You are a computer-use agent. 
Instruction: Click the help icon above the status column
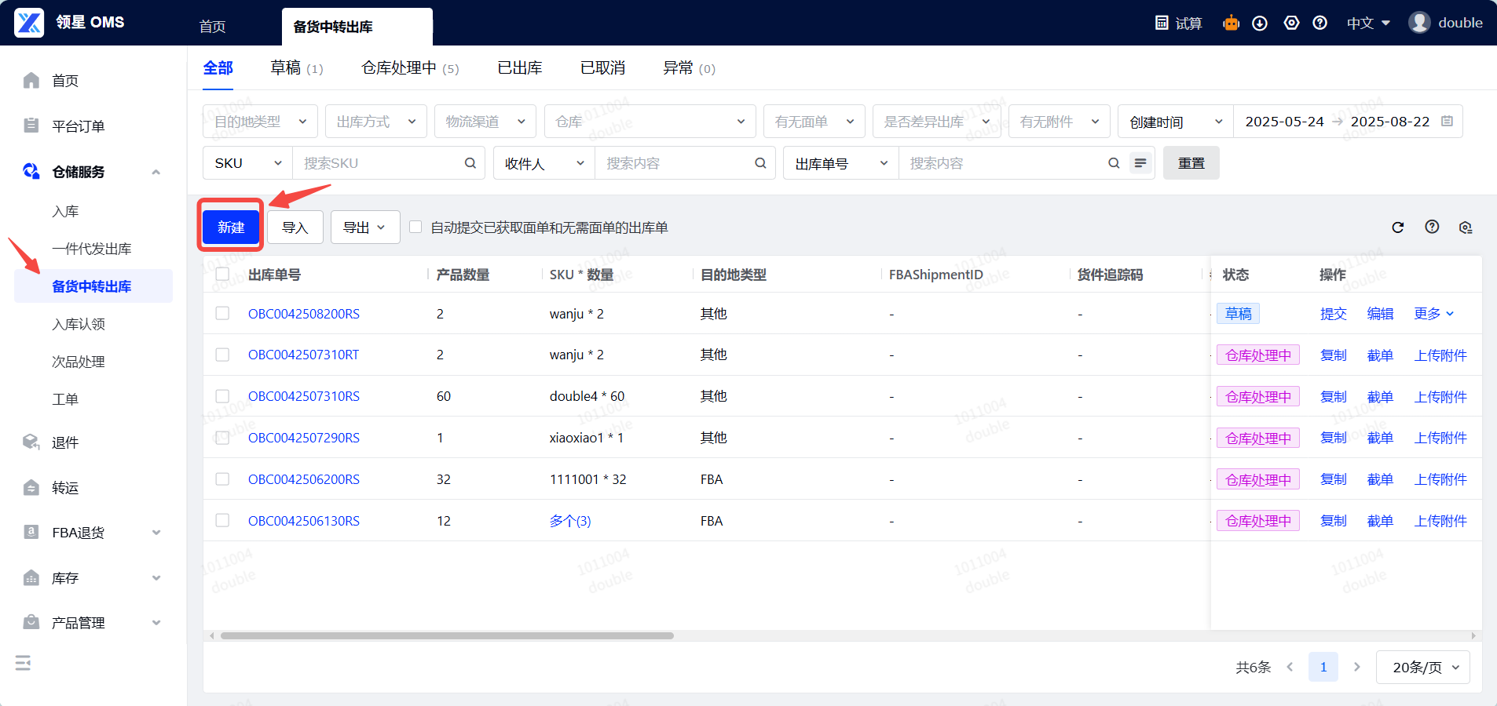tap(1432, 227)
